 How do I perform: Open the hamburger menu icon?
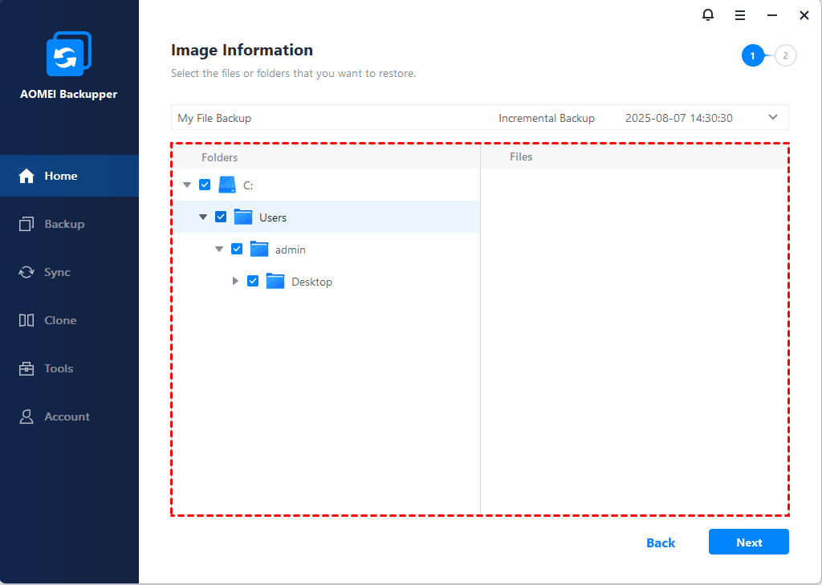[740, 15]
